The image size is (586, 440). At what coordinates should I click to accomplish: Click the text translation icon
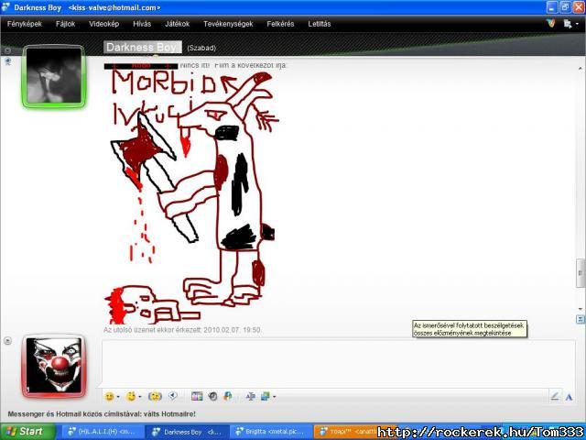(250, 396)
